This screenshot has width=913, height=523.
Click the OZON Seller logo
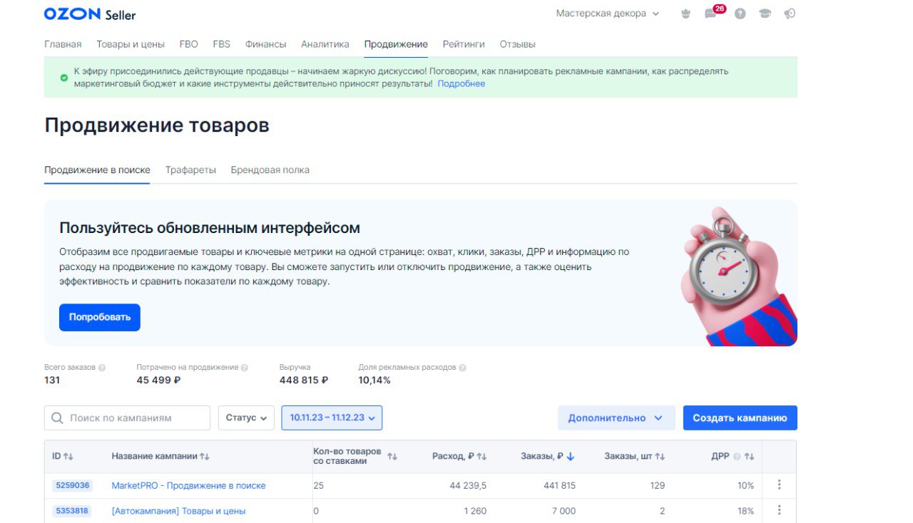tap(89, 14)
